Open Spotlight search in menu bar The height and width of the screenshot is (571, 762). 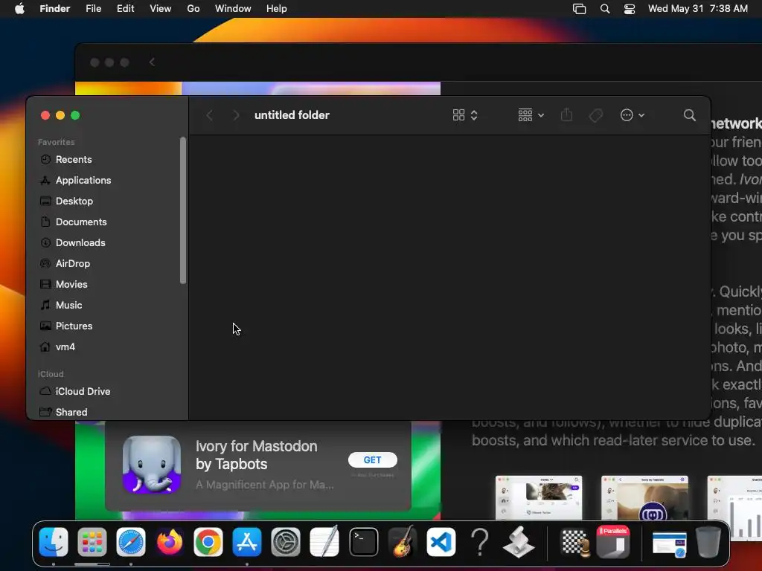(x=604, y=9)
